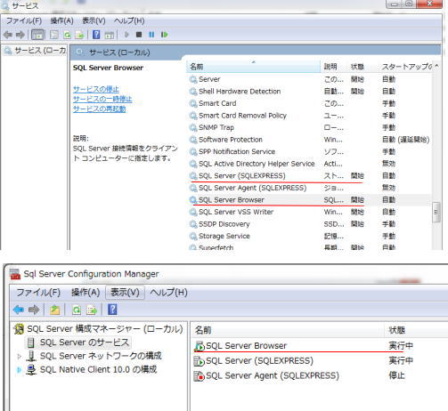Sort by 名前 column in Services list
The image size is (448, 411).
click(253, 67)
